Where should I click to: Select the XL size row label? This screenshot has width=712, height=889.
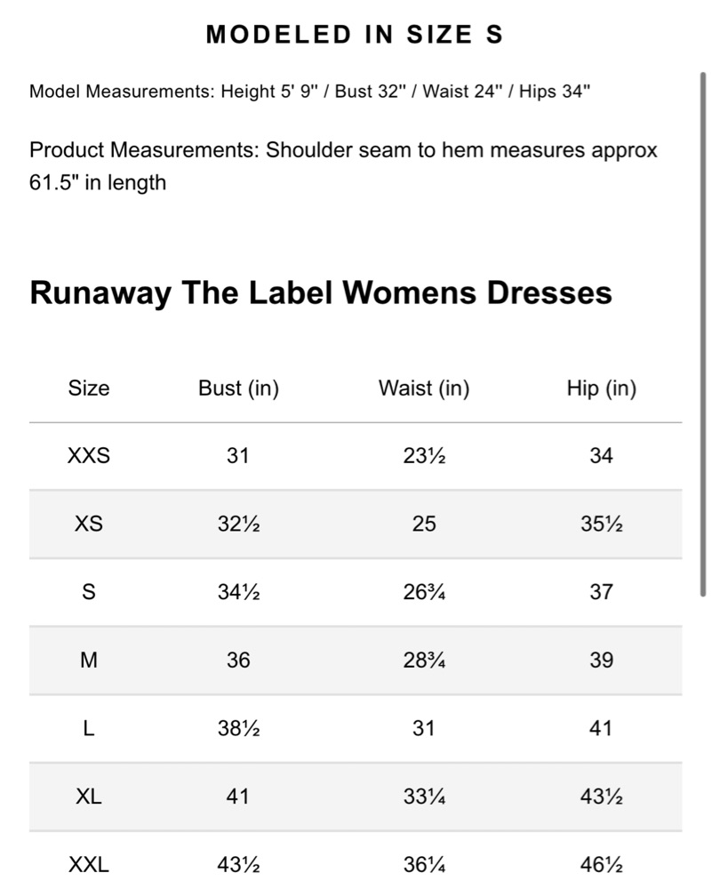coord(89,797)
